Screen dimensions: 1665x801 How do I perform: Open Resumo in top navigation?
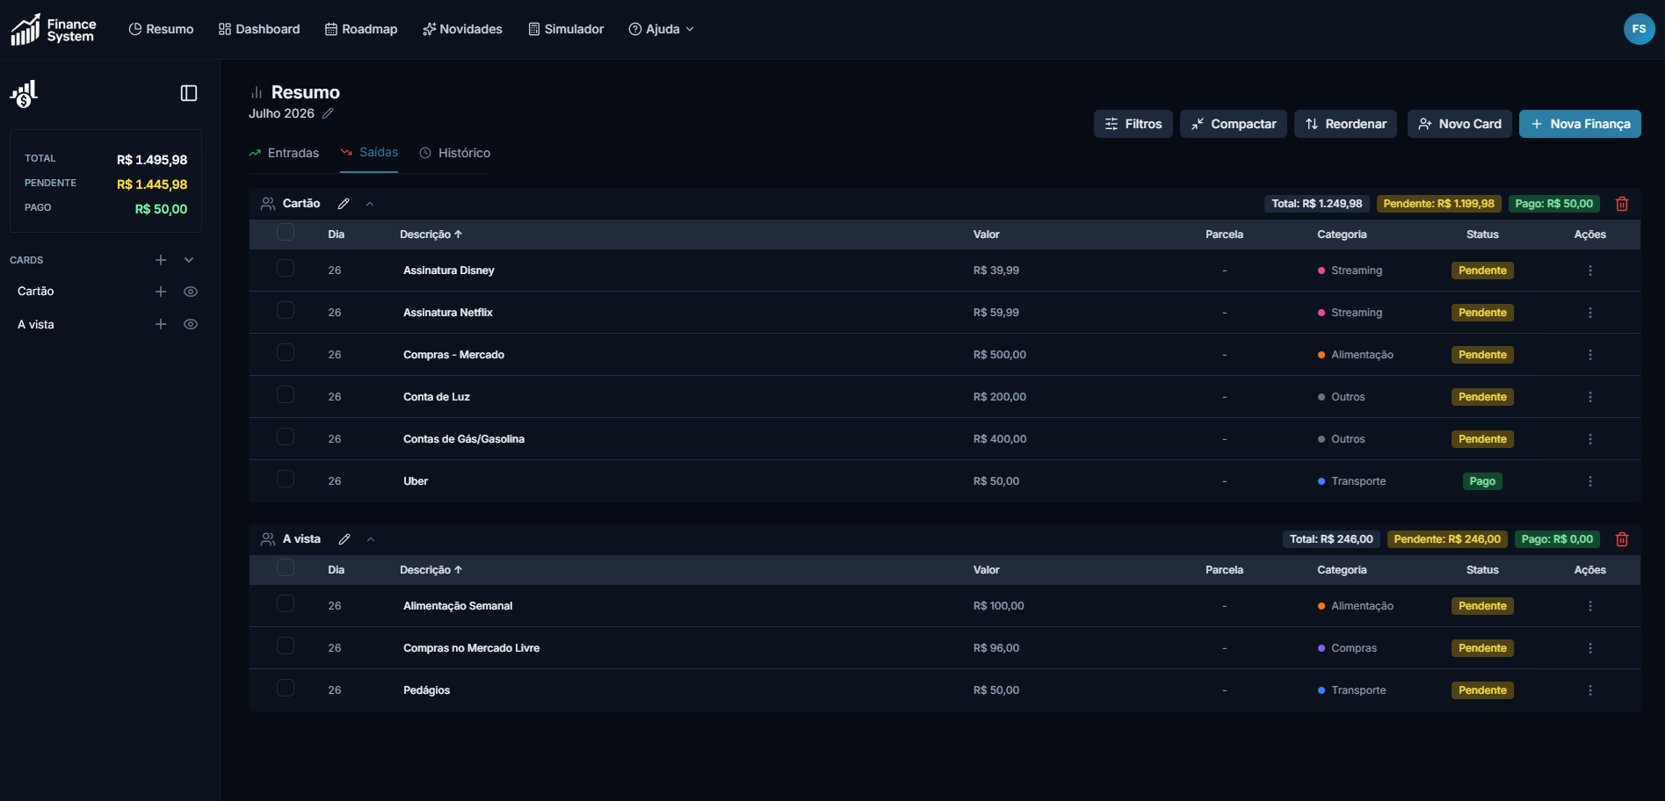161,29
